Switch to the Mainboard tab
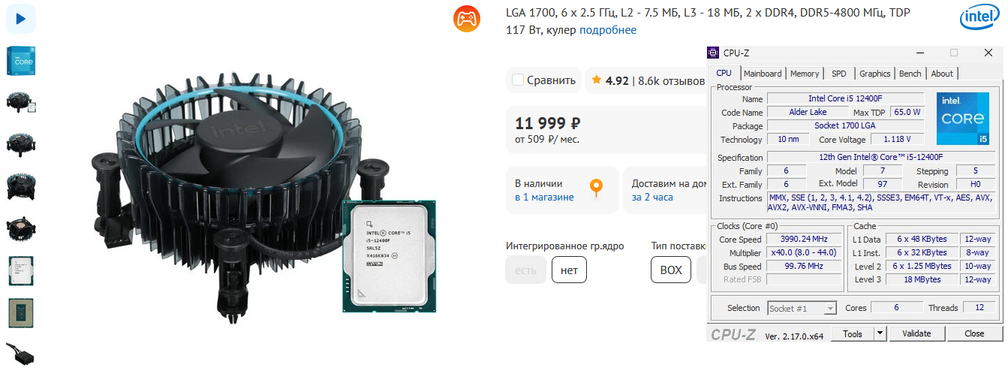This screenshot has height=371, width=1008. pos(763,74)
